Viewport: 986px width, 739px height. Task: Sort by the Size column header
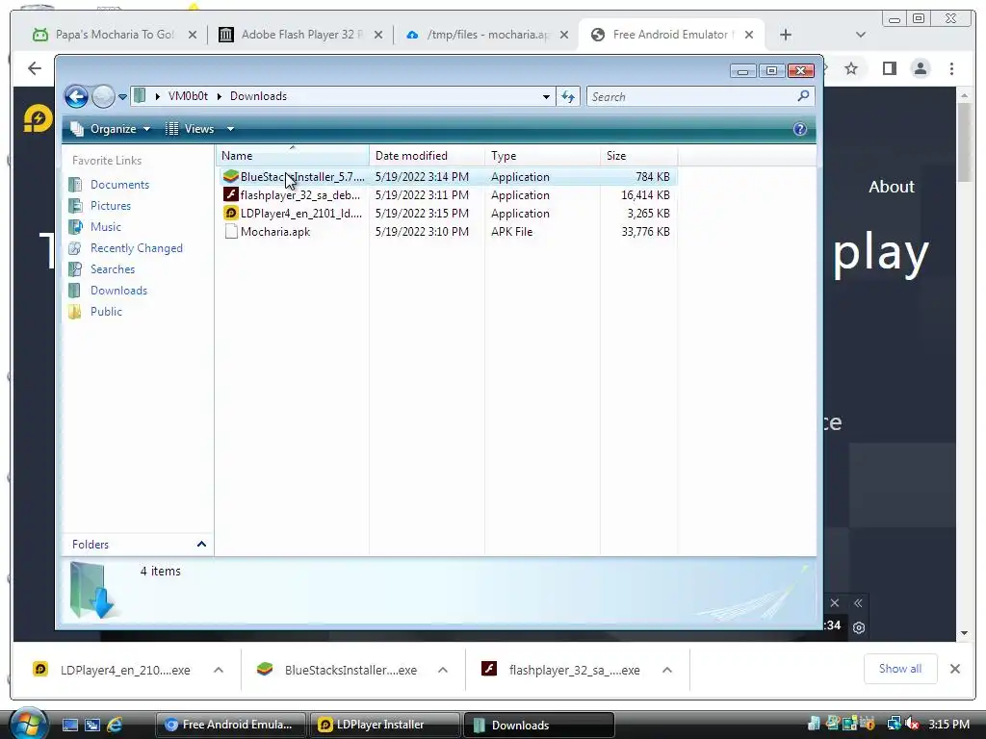pos(639,155)
